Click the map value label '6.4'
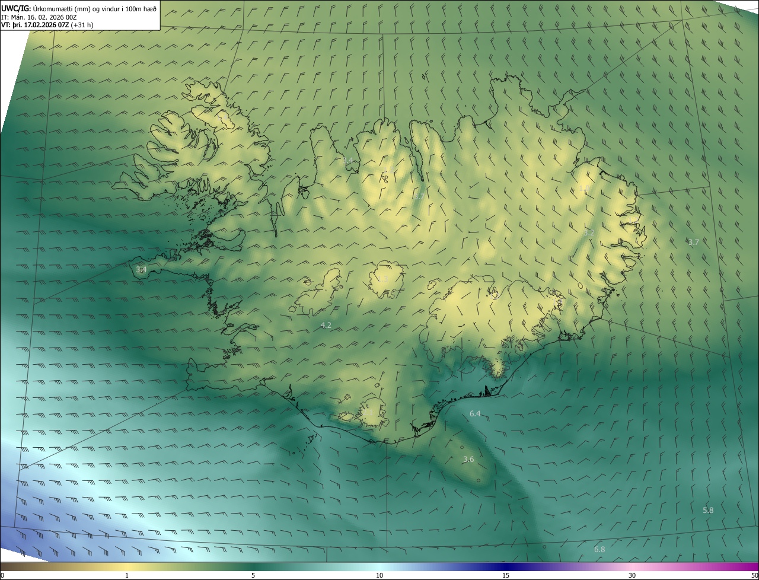 click(475, 413)
